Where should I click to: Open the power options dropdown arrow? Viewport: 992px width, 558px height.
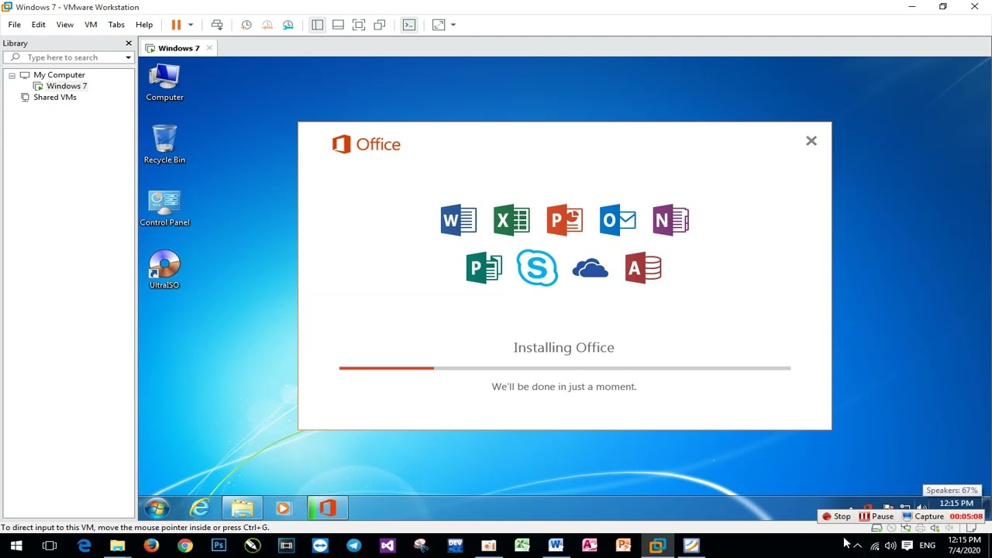191,25
